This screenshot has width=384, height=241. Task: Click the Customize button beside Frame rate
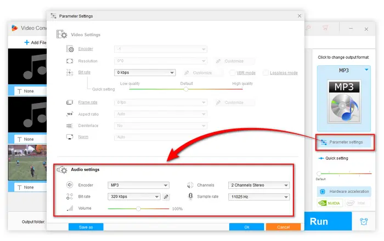pyautogui.click(x=234, y=102)
